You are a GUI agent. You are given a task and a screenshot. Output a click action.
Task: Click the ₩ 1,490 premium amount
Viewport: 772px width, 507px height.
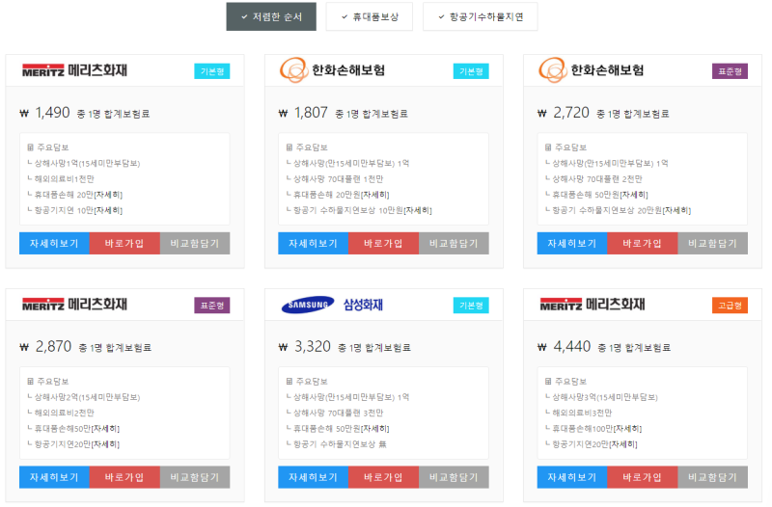tap(45, 113)
